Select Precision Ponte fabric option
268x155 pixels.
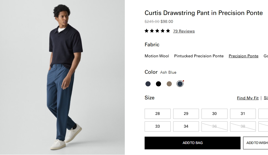tap(243, 56)
